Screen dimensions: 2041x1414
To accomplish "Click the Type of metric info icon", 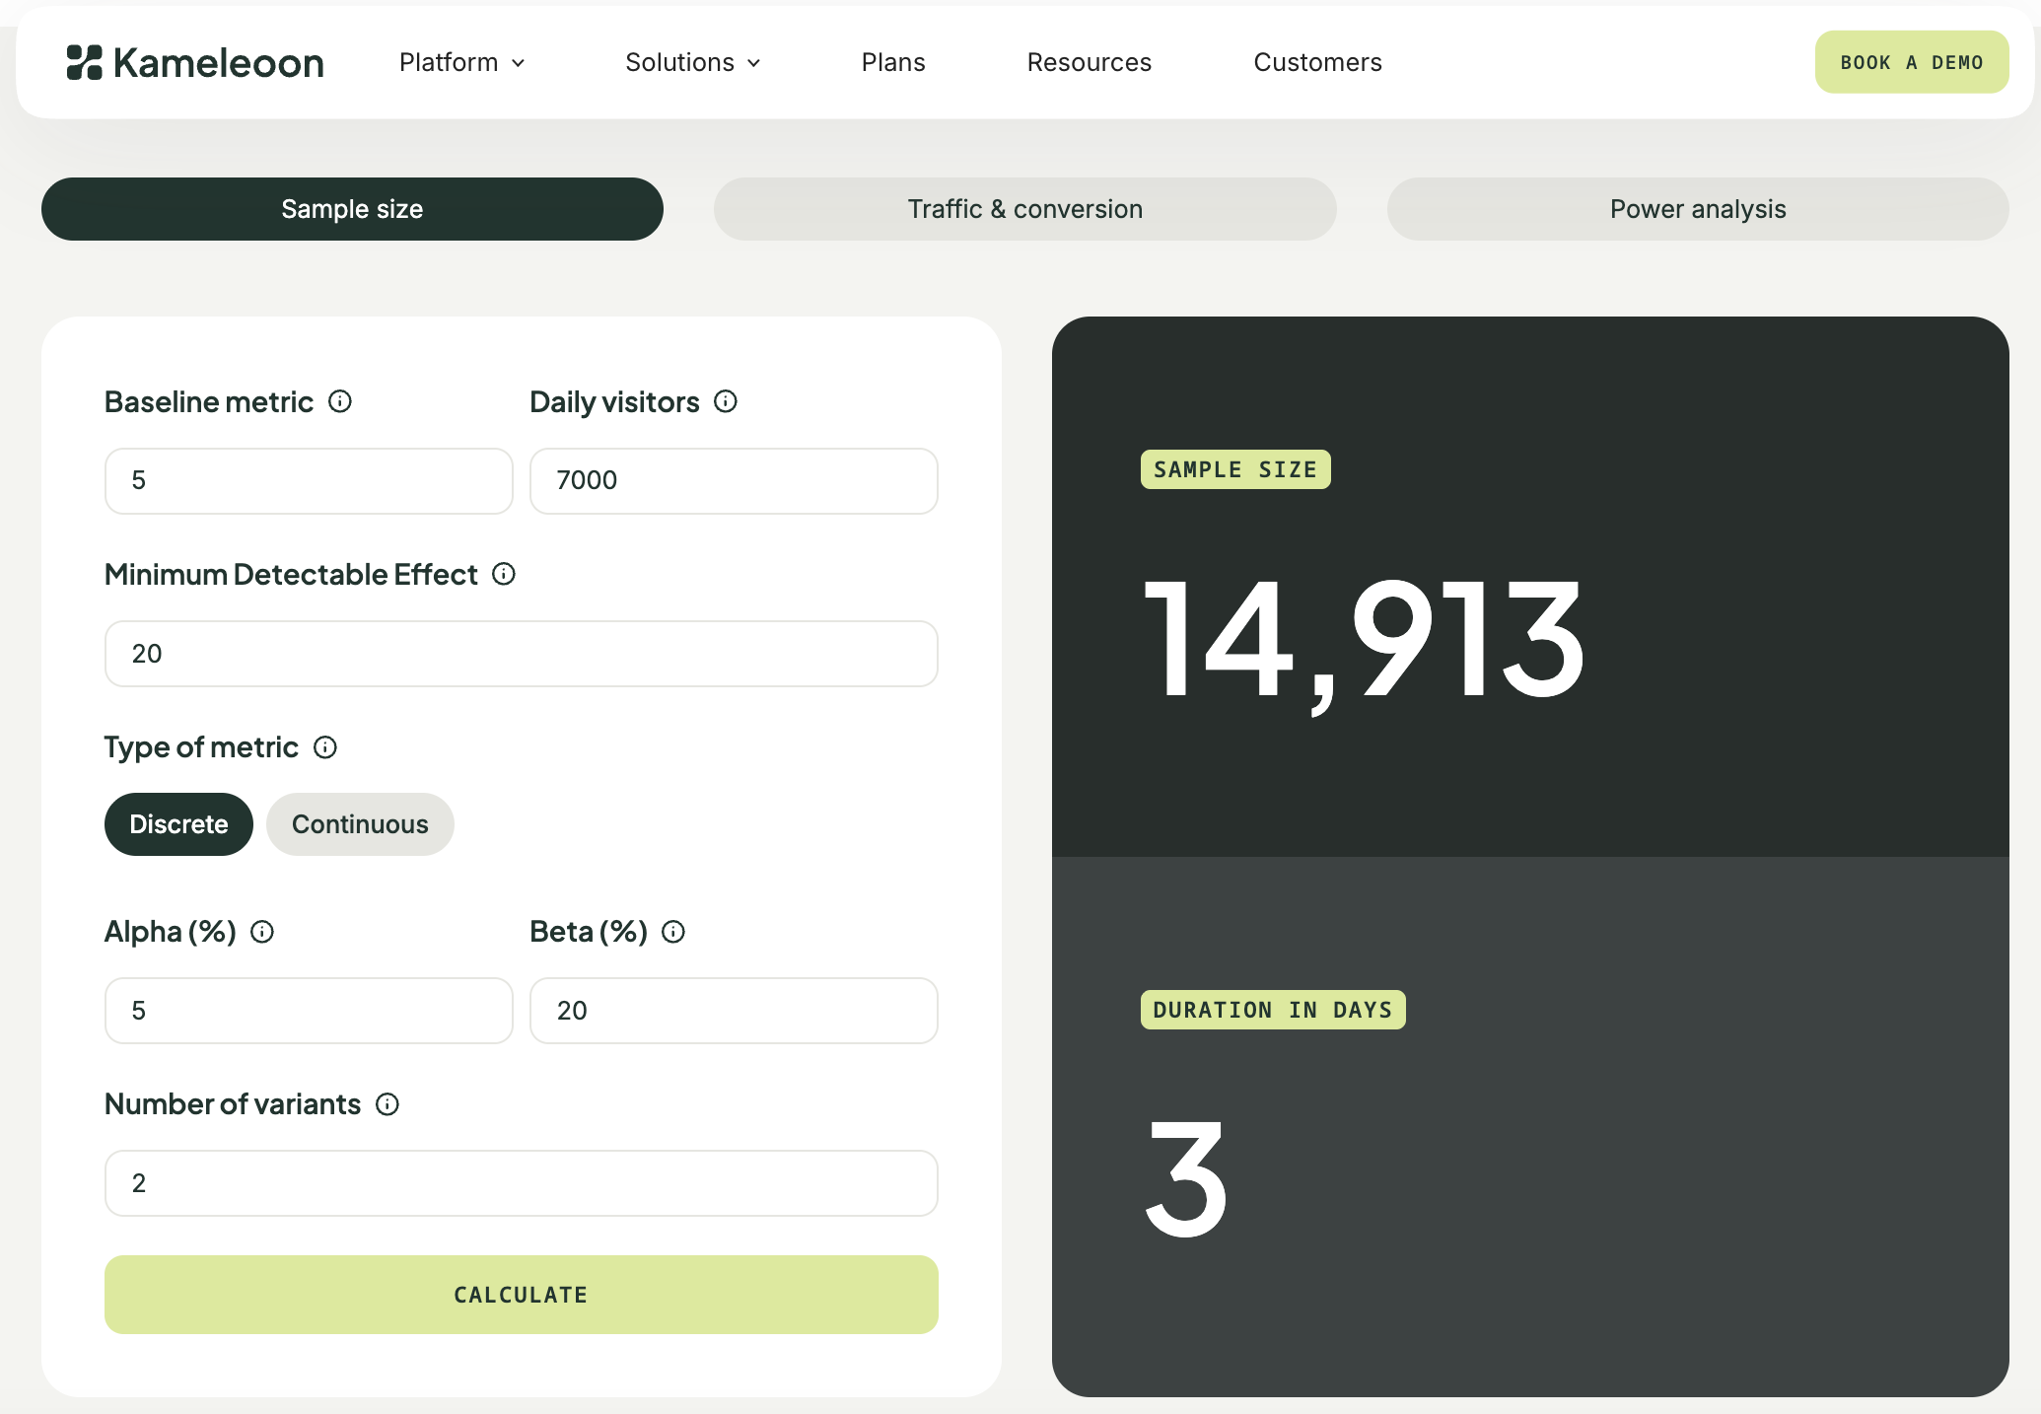I will [325, 747].
